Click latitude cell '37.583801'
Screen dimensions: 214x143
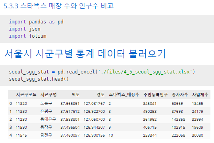coord(70,120)
